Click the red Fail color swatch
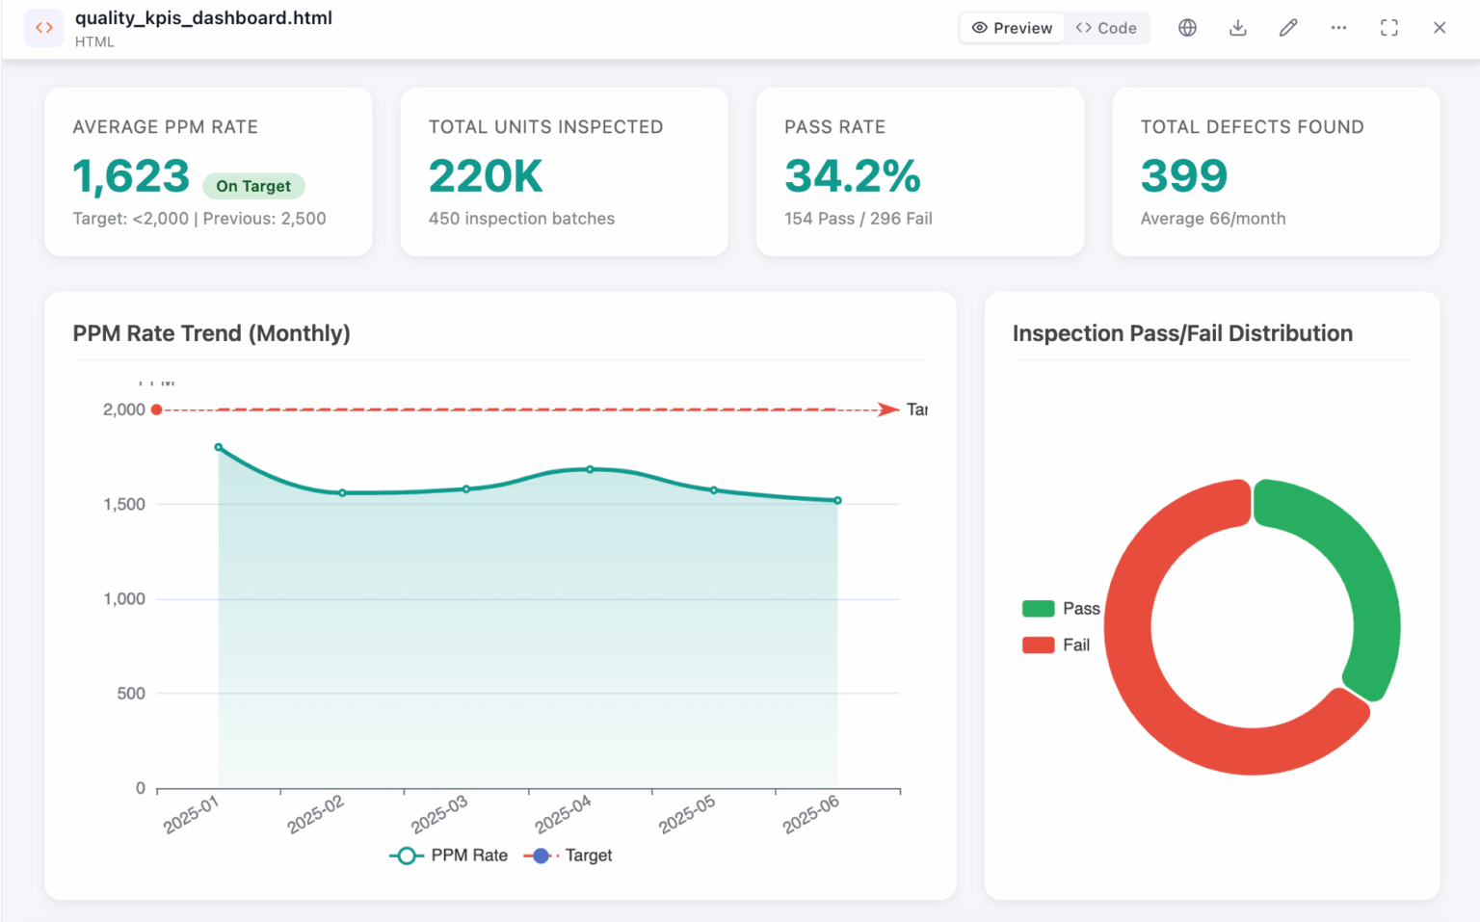Screen dimensions: 1480x922 [x=1038, y=645]
